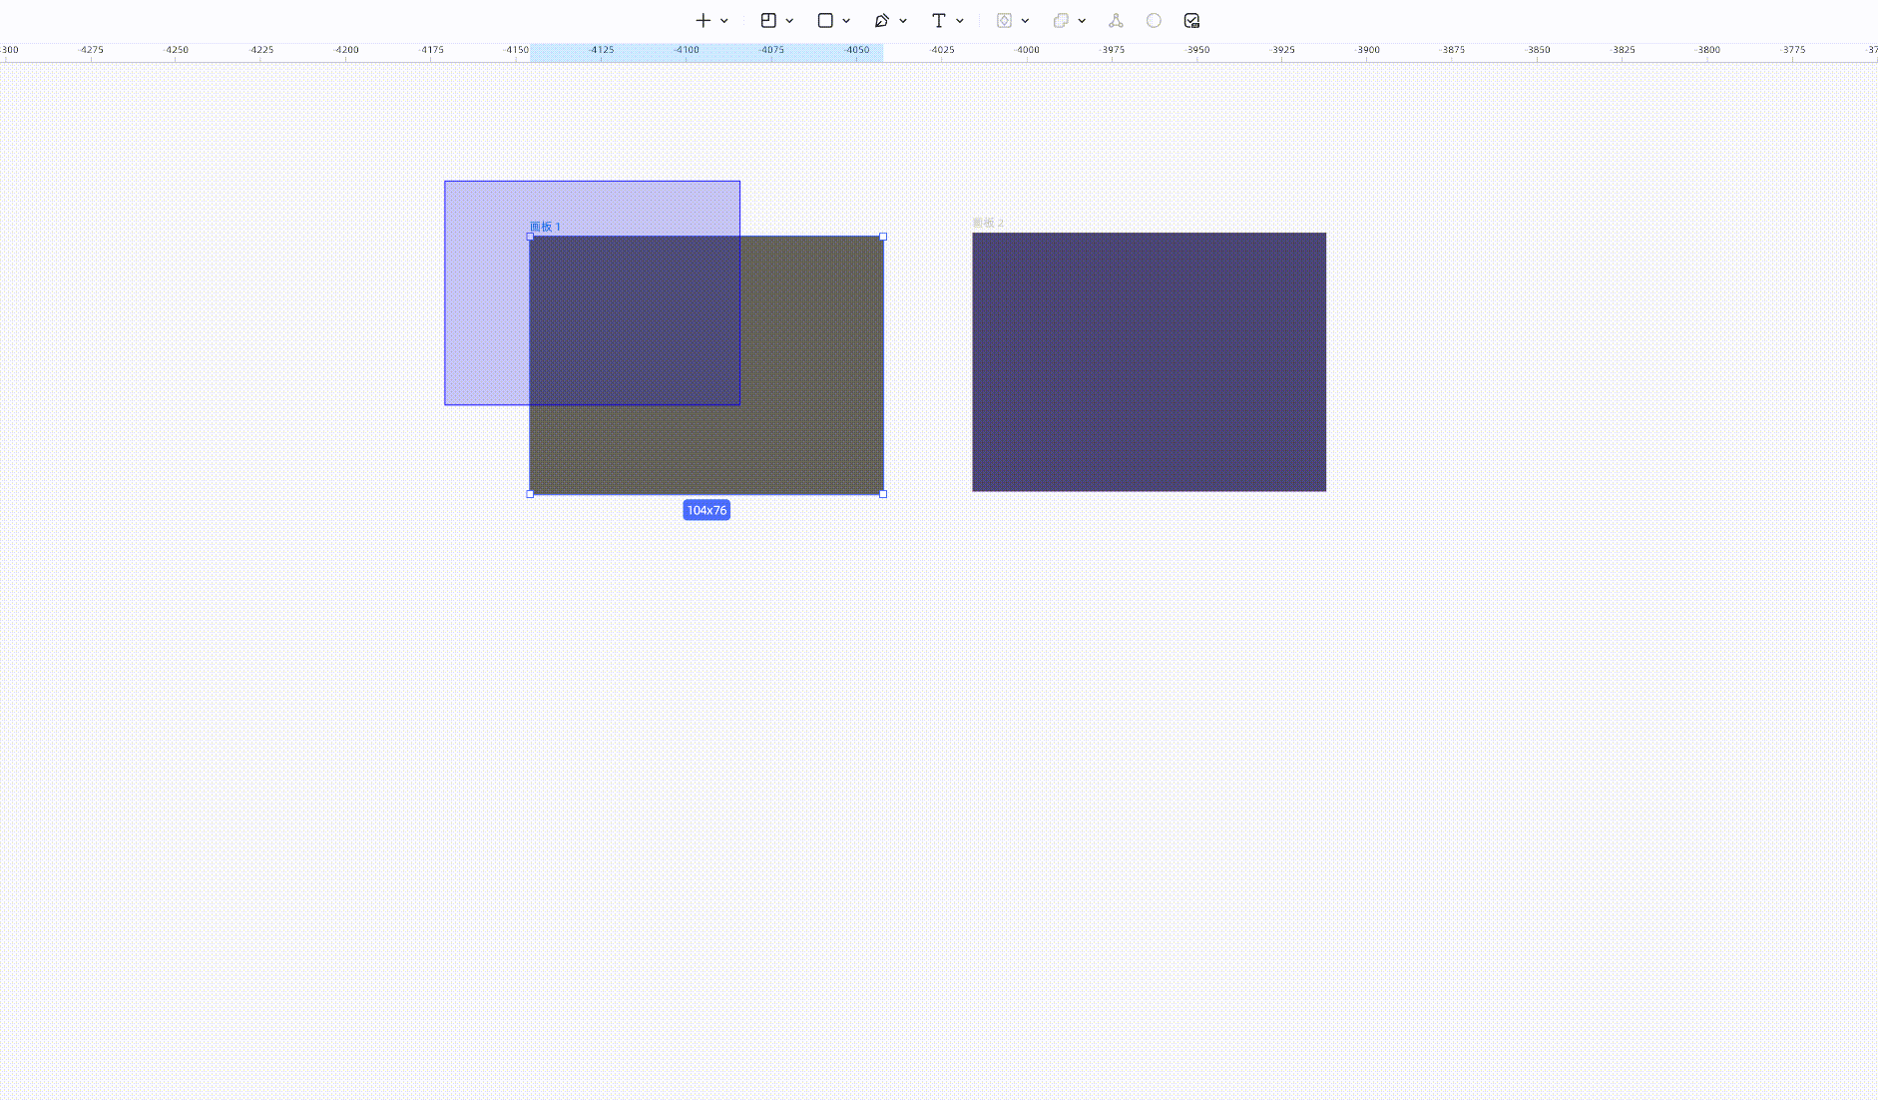Expand the pen tool options arrow
The height and width of the screenshot is (1100, 1878).
click(x=903, y=21)
